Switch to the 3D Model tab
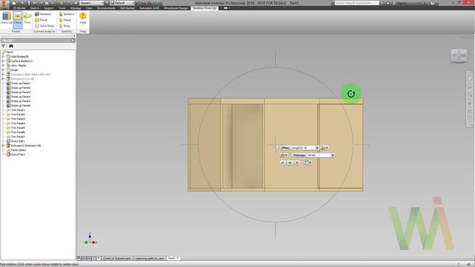 tap(19, 8)
